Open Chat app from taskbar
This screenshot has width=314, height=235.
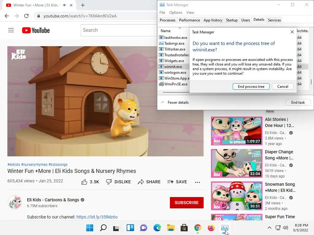tap(144, 228)
